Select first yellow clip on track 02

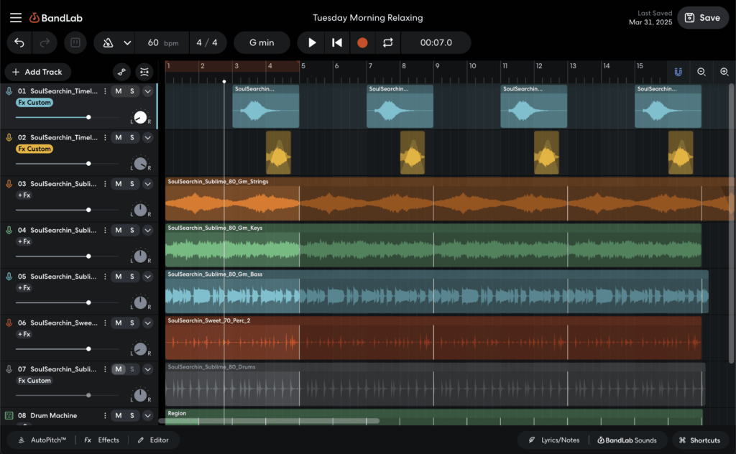(x=278, y=153)
